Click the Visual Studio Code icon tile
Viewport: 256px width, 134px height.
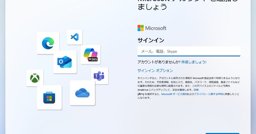[x=75, y=37]
